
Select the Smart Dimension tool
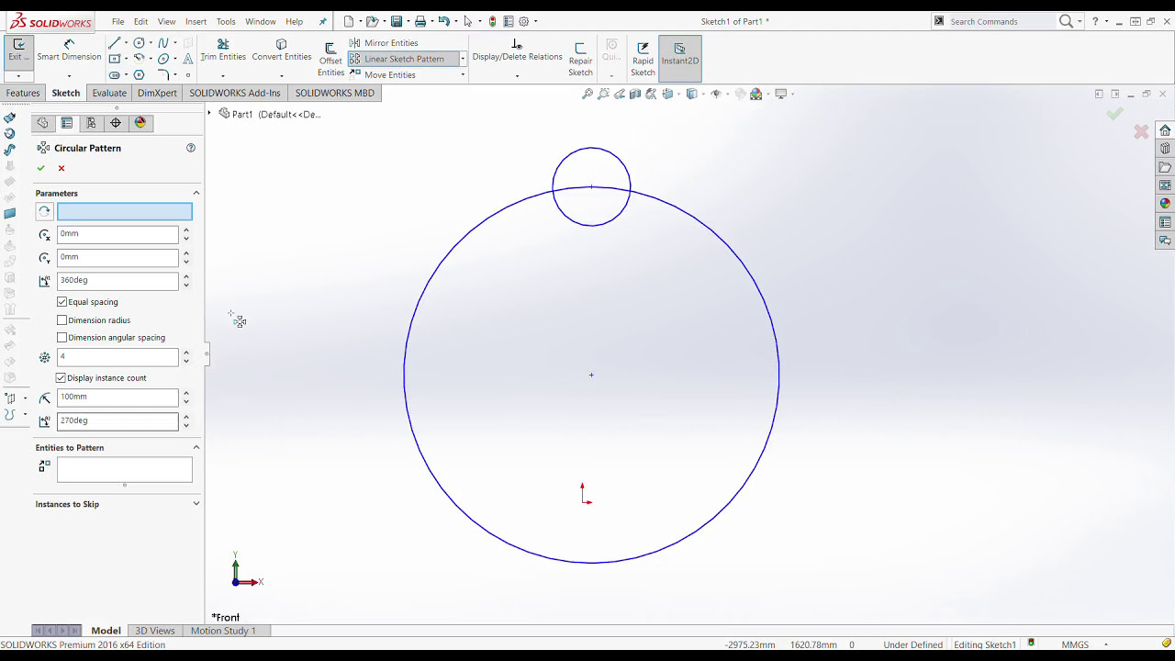click(x=69, y=50)
